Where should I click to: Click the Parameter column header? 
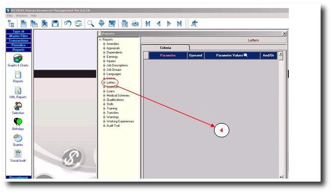(168, 55)
